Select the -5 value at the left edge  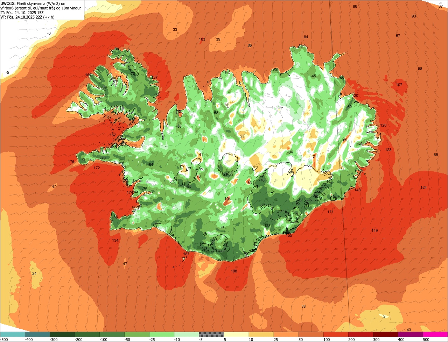click(7, 73)
